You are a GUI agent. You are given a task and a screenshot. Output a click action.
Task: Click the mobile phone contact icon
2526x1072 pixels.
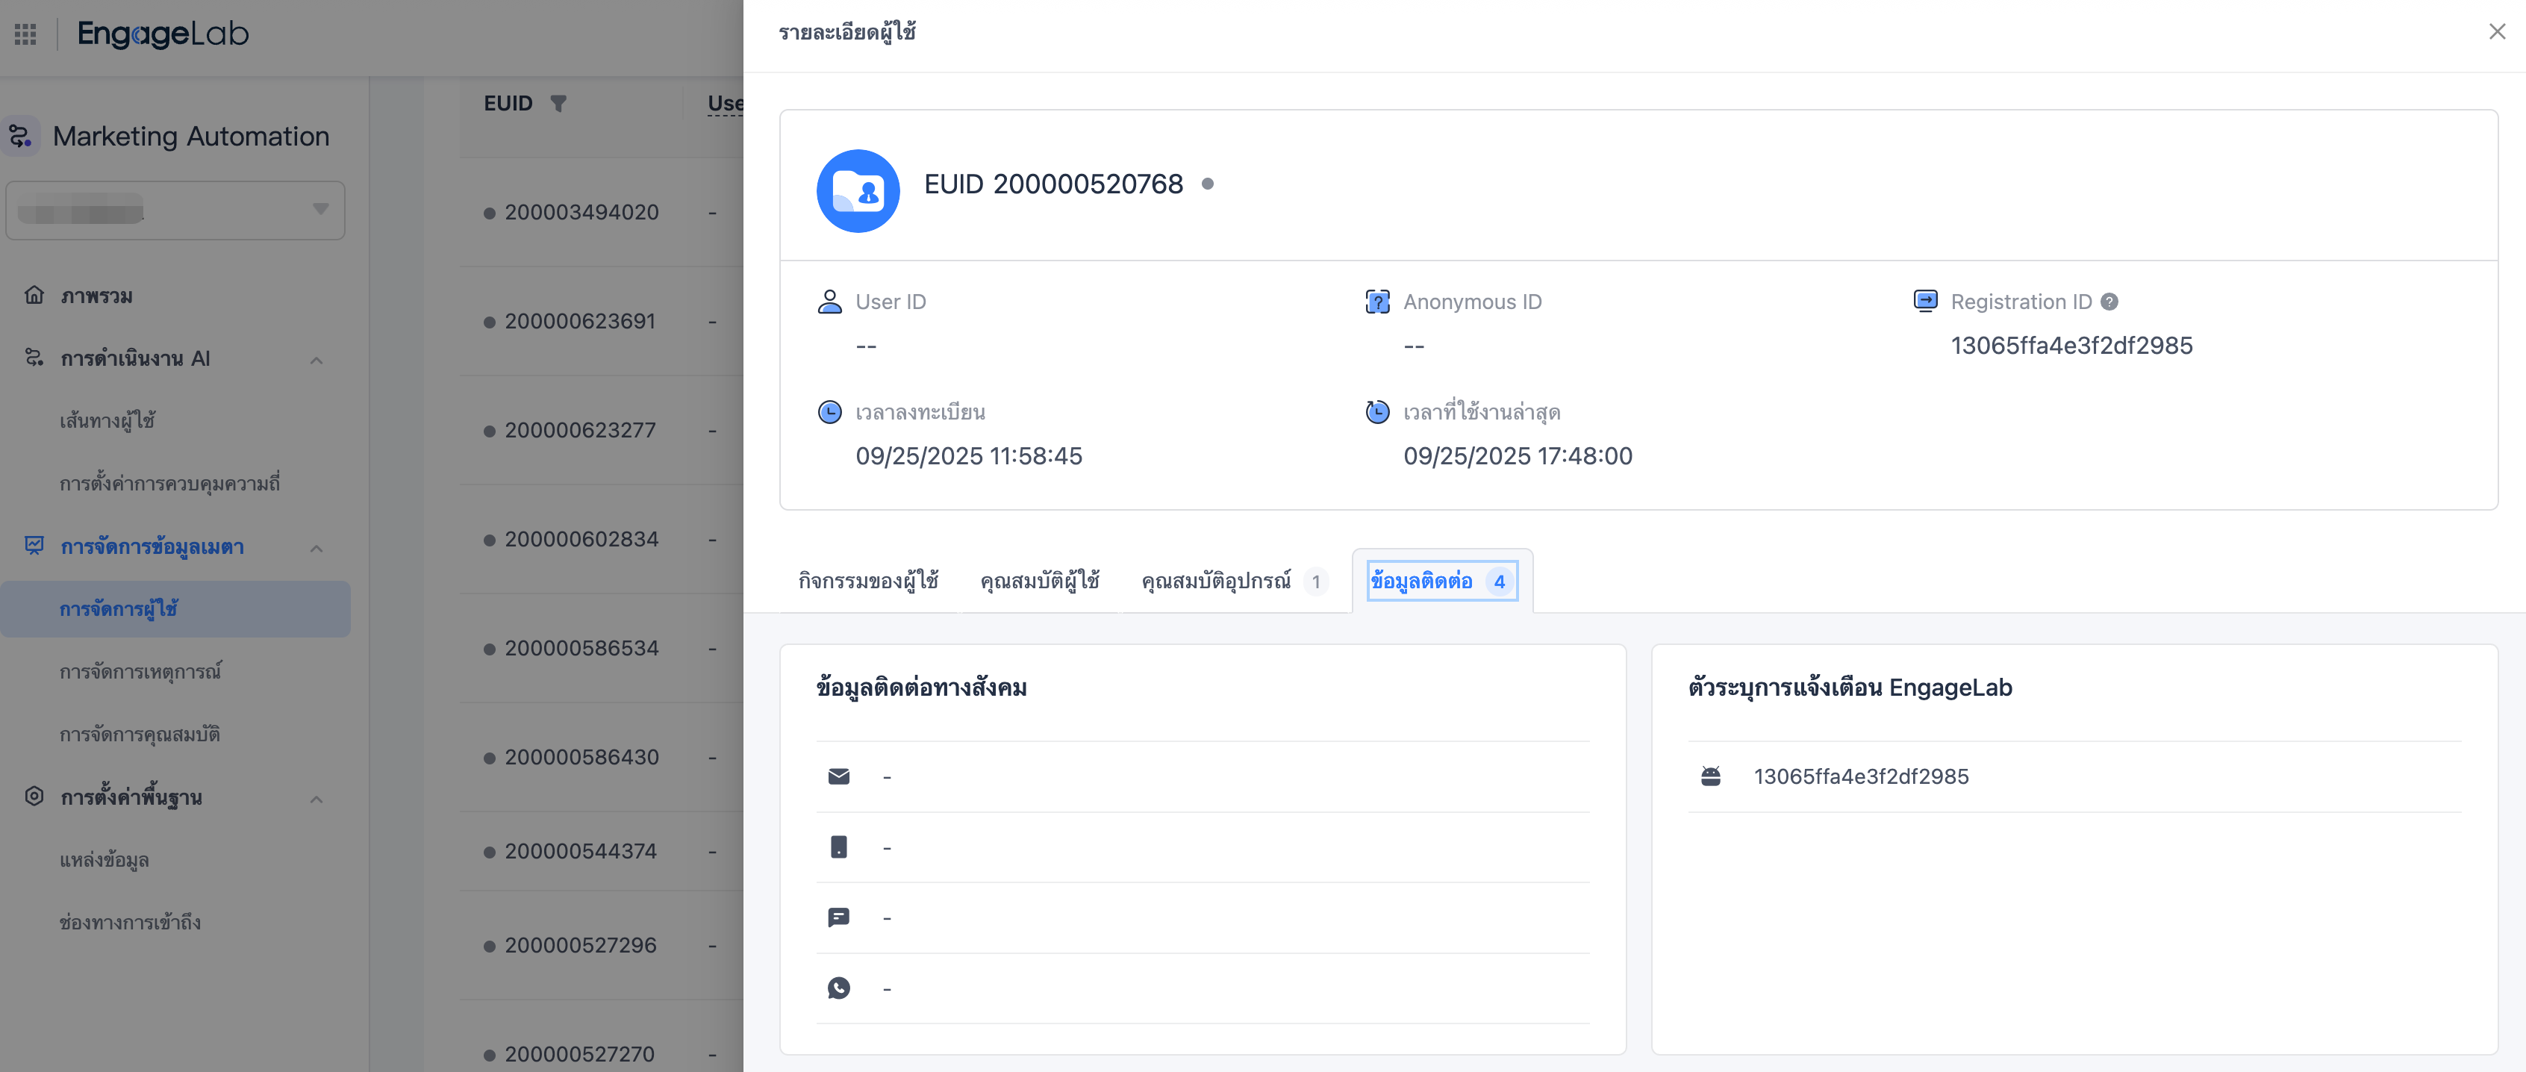point(838,847)
